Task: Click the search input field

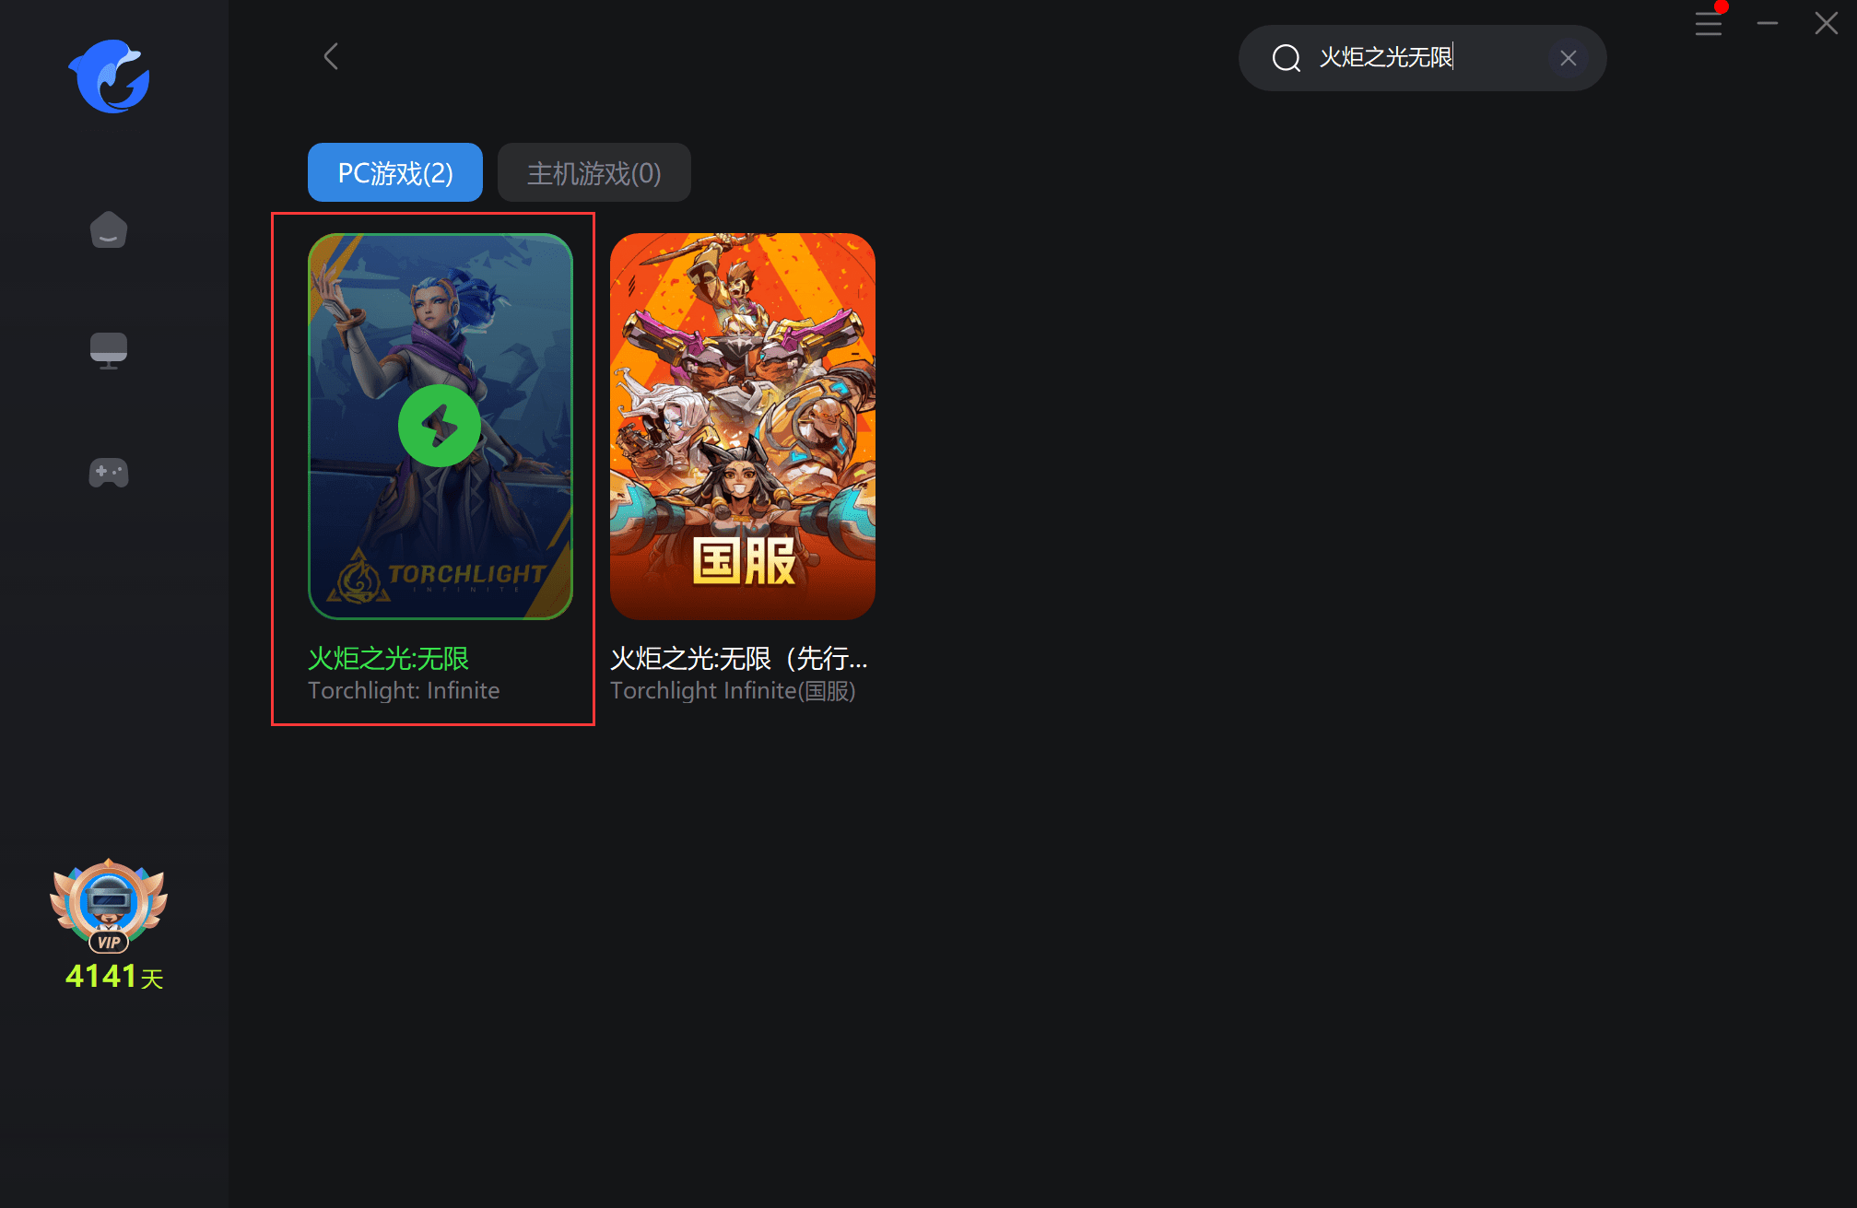Action: point(1421,57)
